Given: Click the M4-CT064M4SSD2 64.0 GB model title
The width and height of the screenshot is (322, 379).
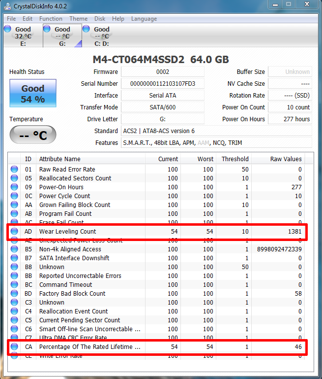Looking at the screenshot, I should point(161,60).
